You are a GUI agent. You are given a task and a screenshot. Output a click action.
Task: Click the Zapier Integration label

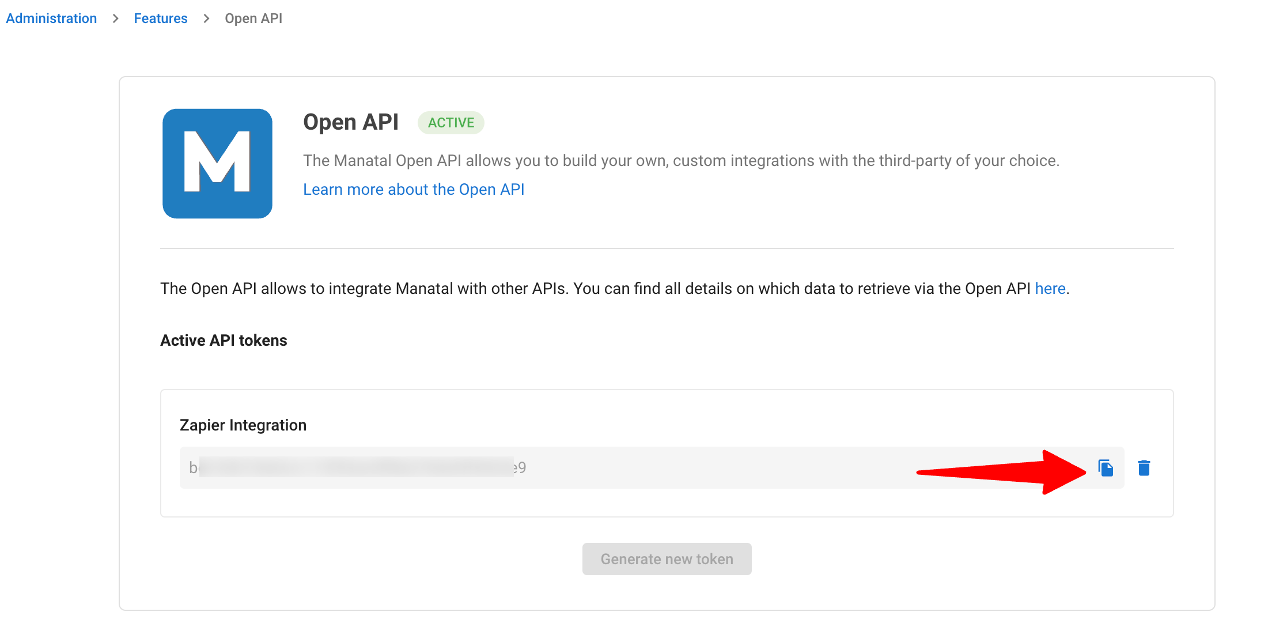243,425
